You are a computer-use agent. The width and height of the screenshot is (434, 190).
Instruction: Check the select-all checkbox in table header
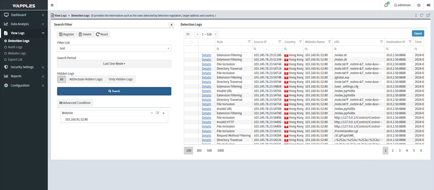coord(191,42)
